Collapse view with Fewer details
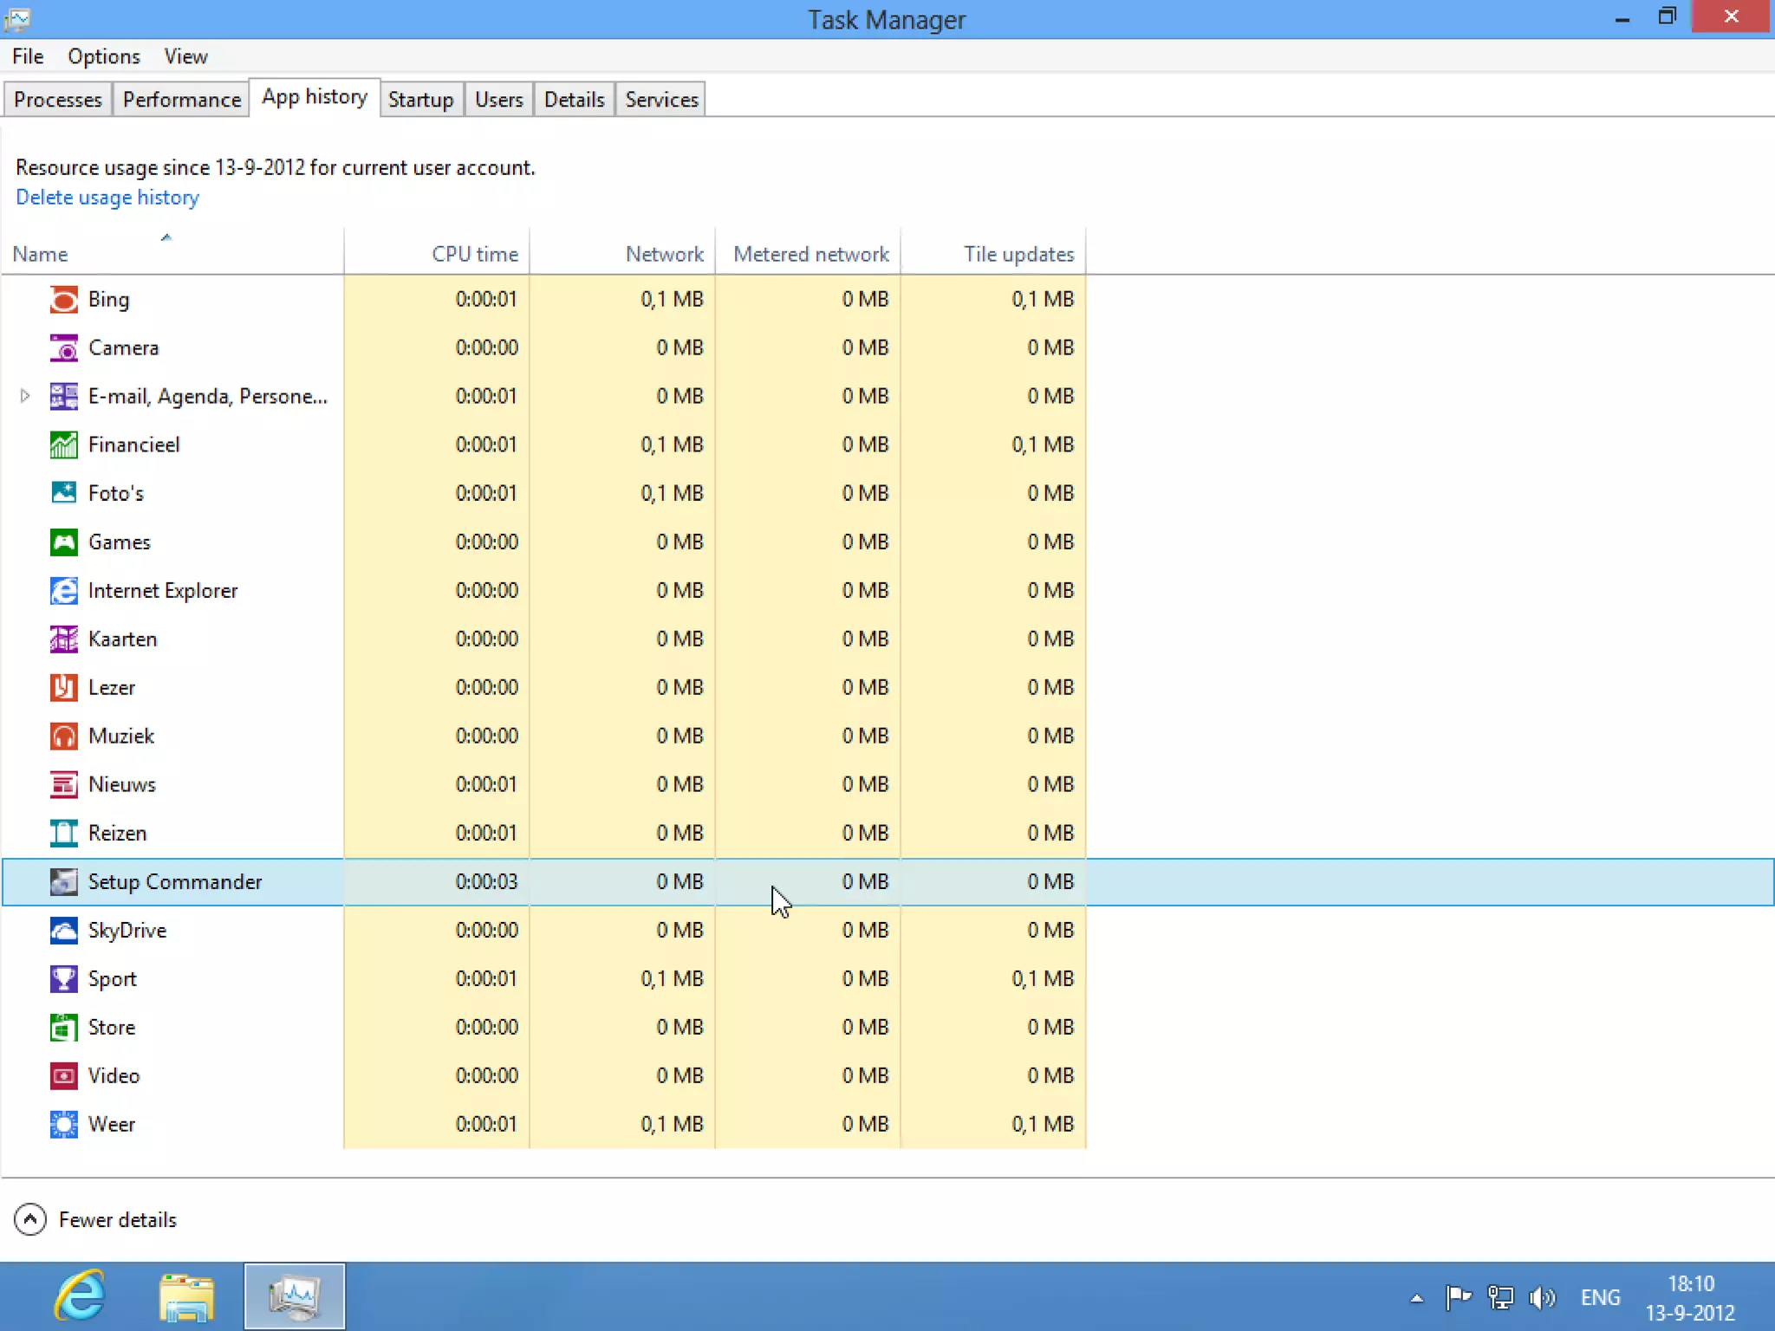This screenshot has width=1775, height=1331. pyautogui.click(x=95, y=1219)
